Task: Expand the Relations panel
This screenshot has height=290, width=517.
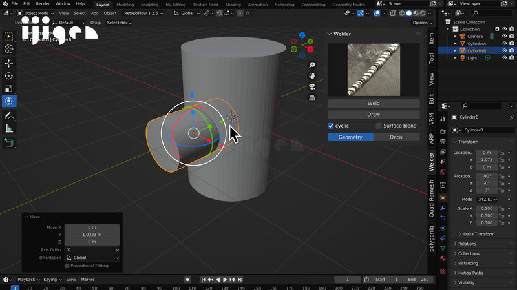Action: coord(467,244)
